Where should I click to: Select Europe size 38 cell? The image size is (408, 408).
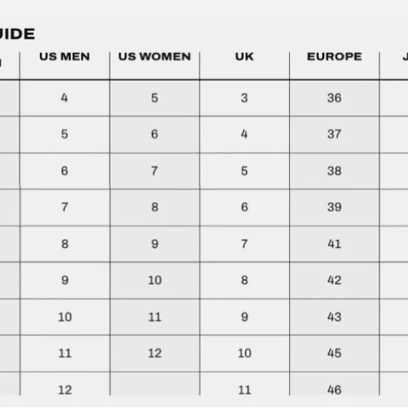tap(334, 171)
